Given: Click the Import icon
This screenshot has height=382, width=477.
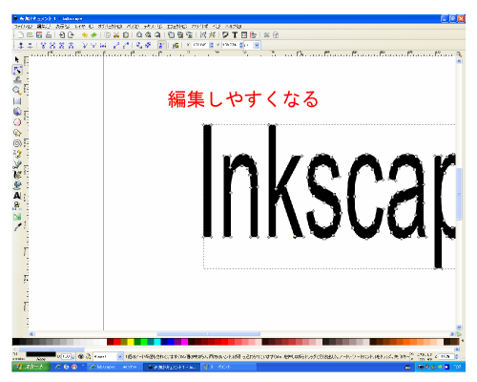Looking at the screenshot, I should [x=62, y=35].
